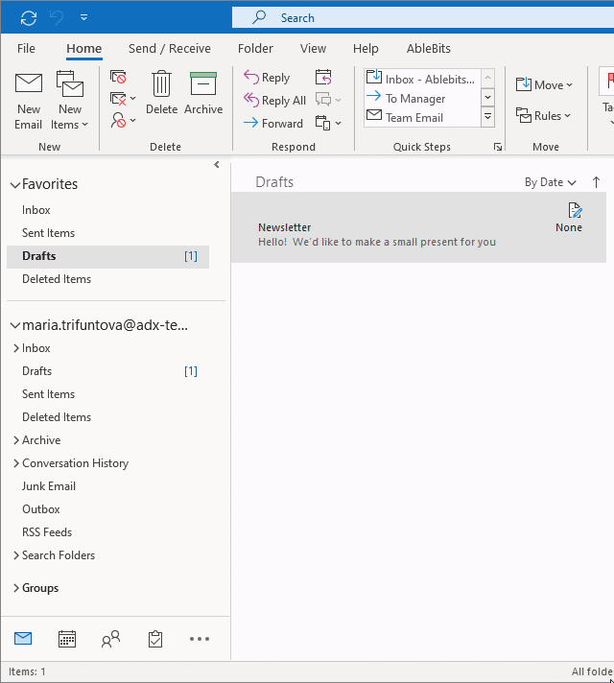Click the Send/Receive All Folders sync icon
The width and height of the screenshot is (614, 683).
pos(29,18)
